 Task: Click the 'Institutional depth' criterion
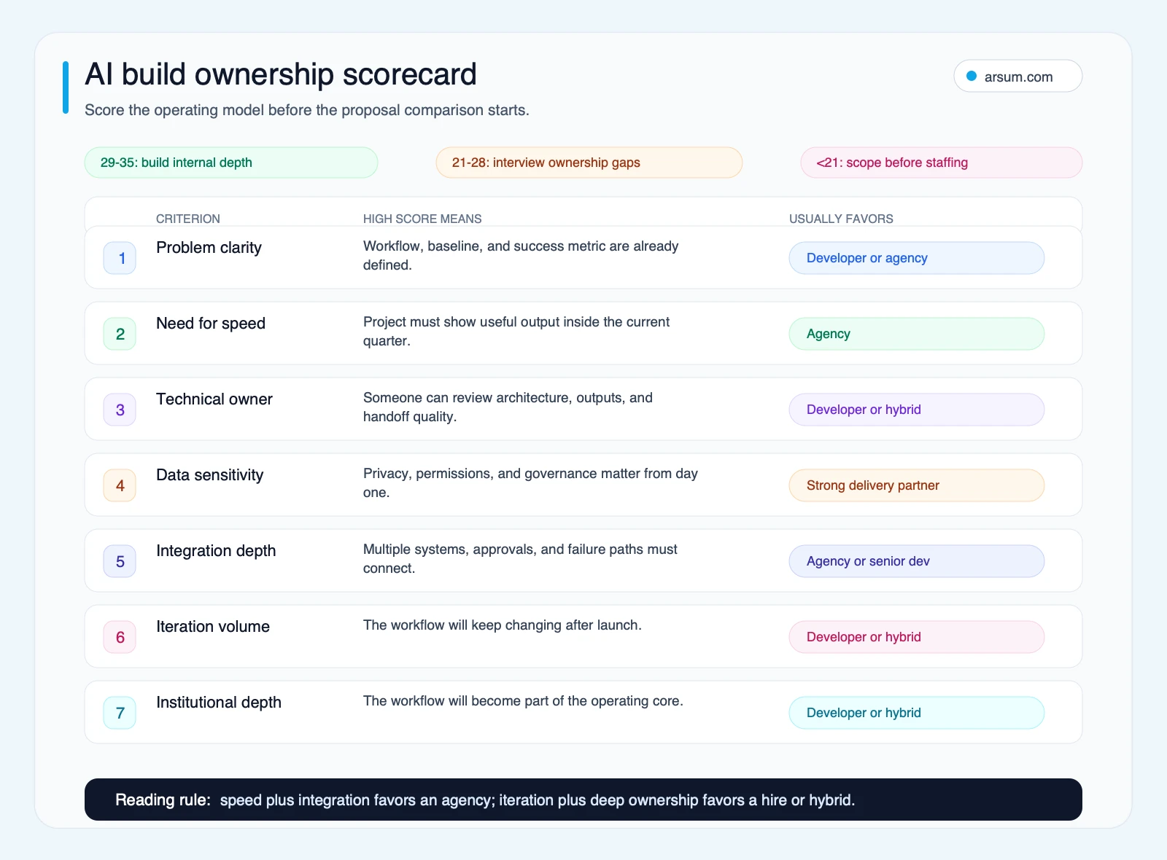point(219,703)
